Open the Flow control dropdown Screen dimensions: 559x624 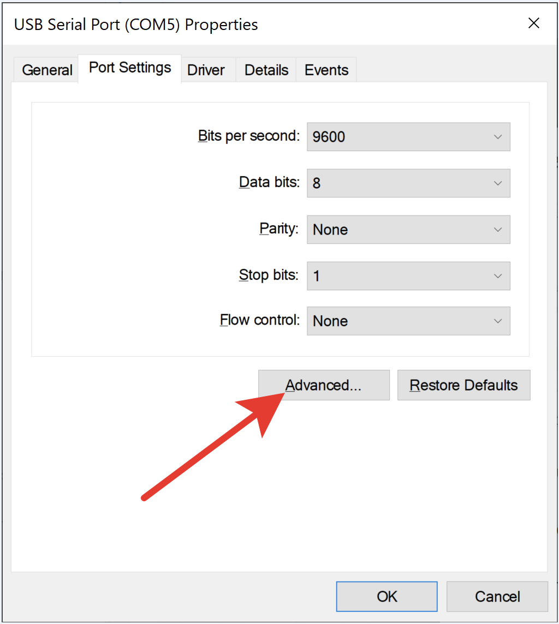pos(408,321)
